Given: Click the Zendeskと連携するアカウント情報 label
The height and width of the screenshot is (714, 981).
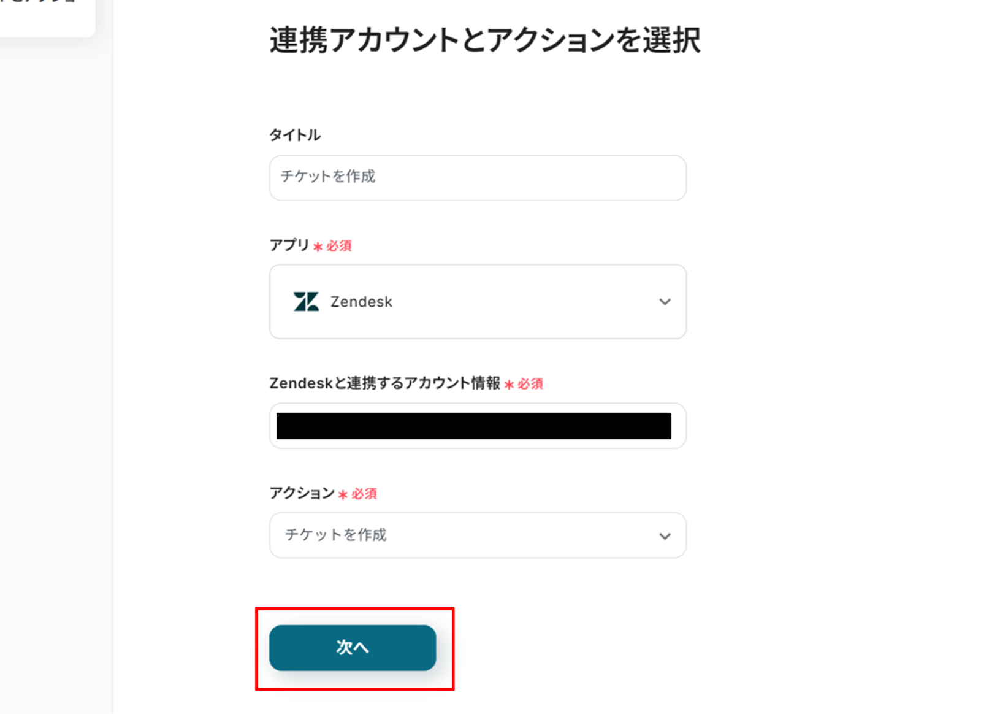Looking at the screenshot, I should coord(384,383).
